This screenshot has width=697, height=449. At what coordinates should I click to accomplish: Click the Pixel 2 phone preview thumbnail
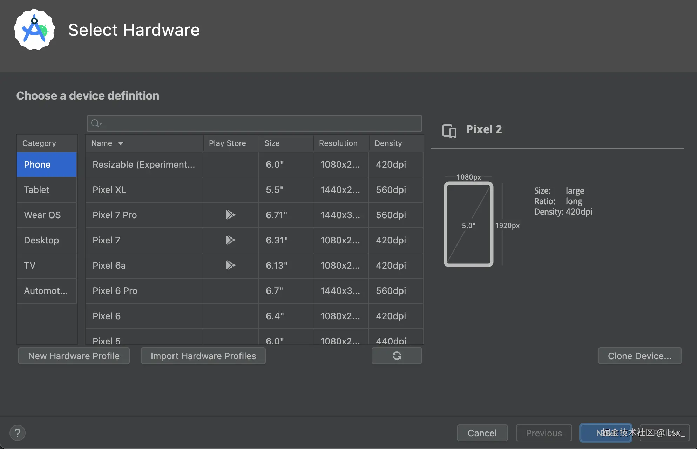coord(468,224)
